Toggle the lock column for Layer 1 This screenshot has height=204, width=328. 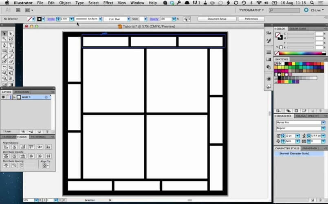7,97
